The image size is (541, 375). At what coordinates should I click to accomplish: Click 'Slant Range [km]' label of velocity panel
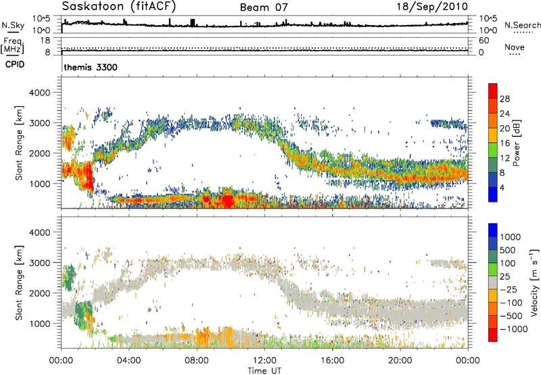19,282
